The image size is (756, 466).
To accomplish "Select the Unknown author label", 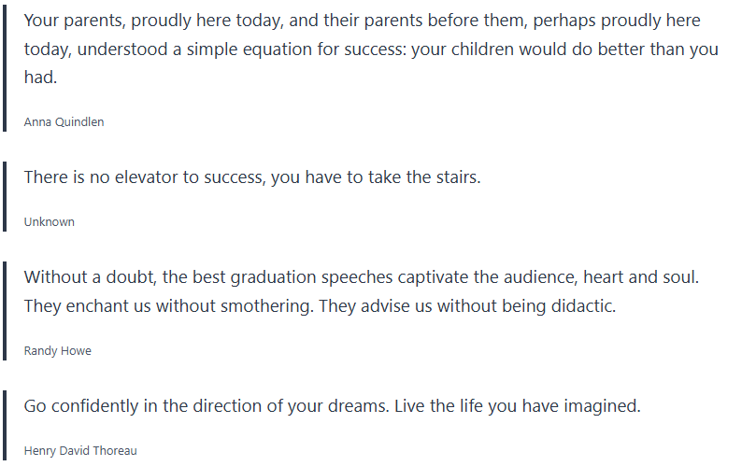I will [x=49, y=222].
